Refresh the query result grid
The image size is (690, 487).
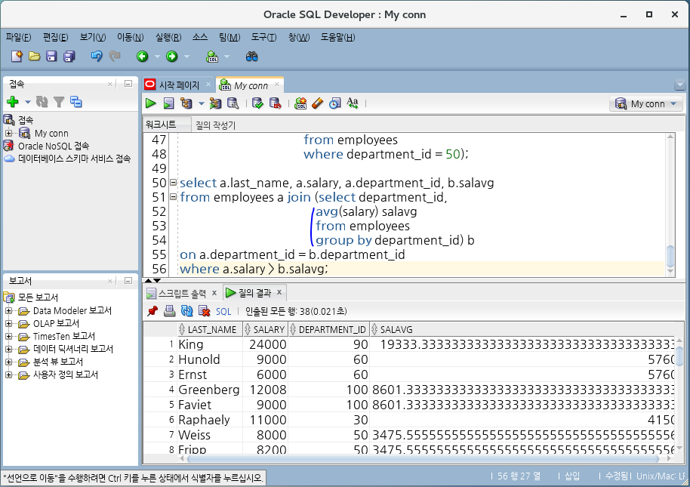[x=187, y=312]
